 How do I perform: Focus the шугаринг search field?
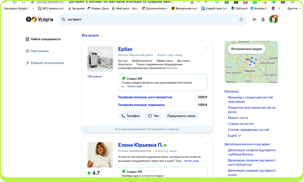click(152, 19)
